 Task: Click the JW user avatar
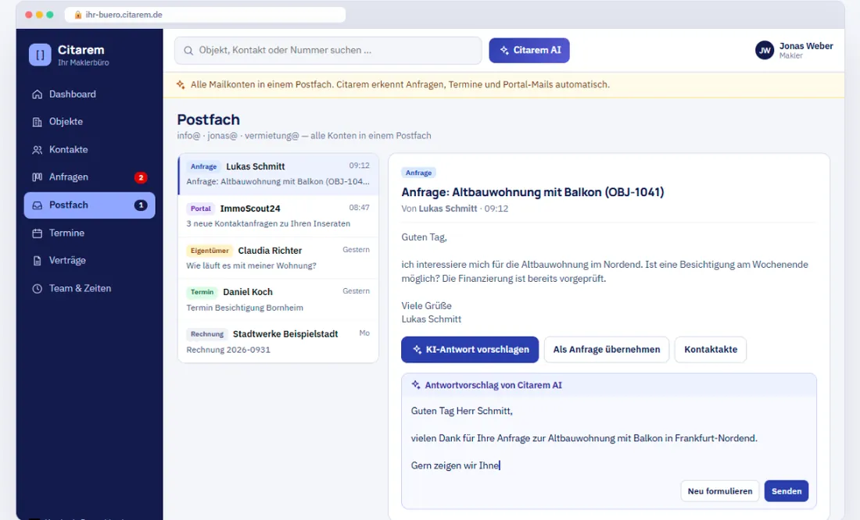coord(764,50)
